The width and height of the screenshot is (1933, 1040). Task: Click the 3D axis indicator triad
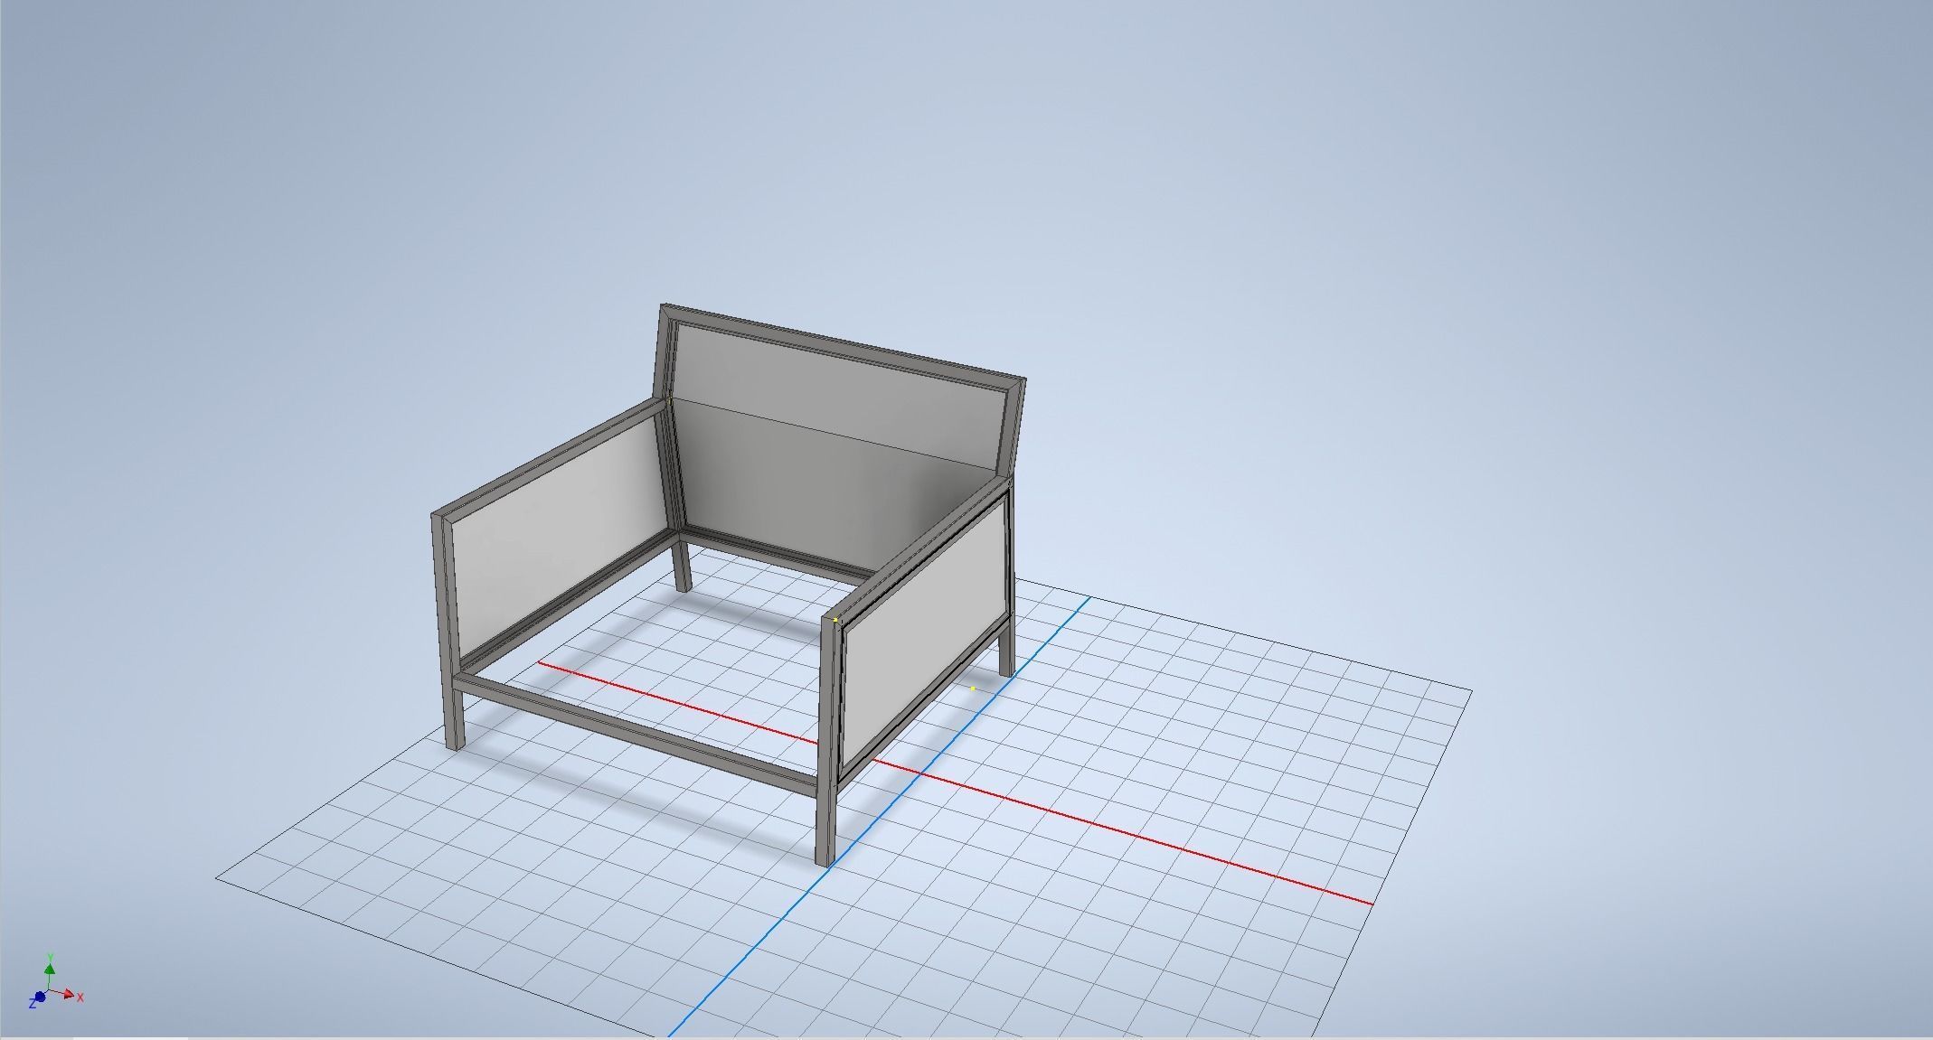coord(56,982)
